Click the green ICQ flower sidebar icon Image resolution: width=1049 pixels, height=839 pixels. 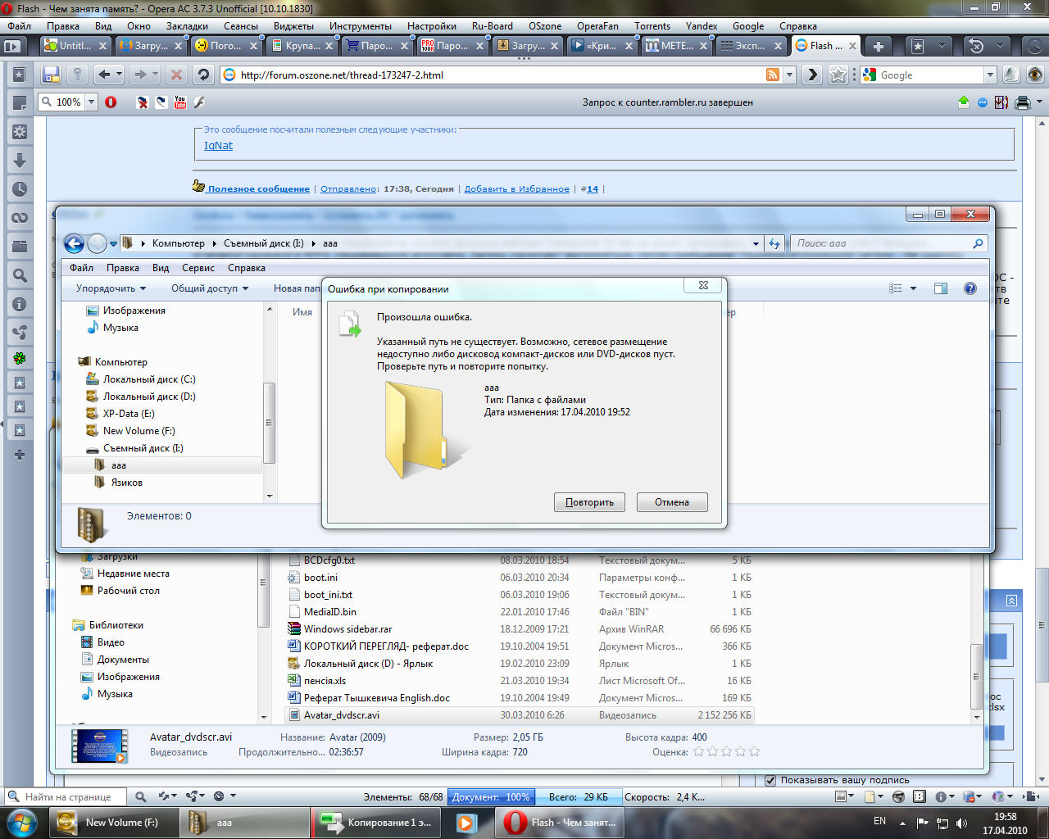pos(19,358)
